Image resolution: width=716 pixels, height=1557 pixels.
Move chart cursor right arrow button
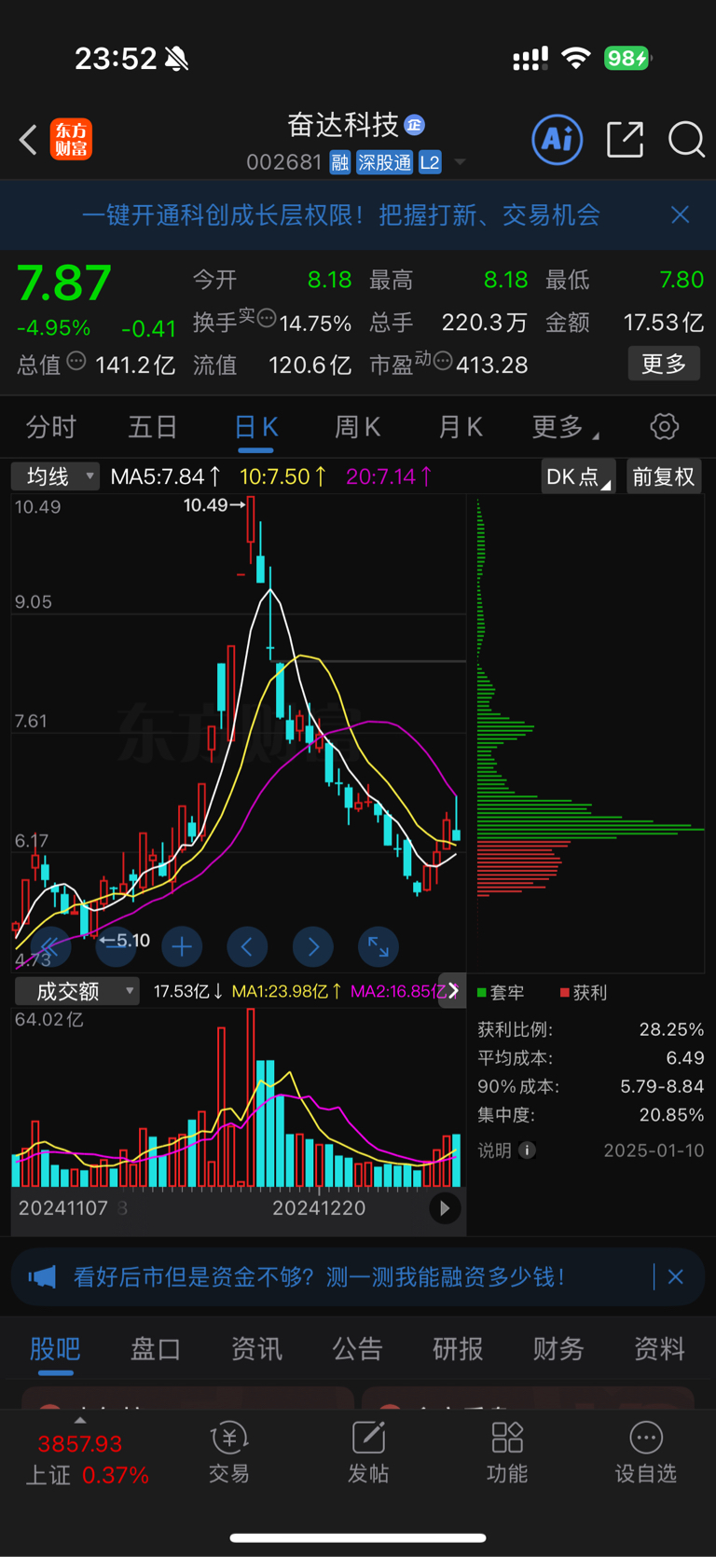coord(313,947)
